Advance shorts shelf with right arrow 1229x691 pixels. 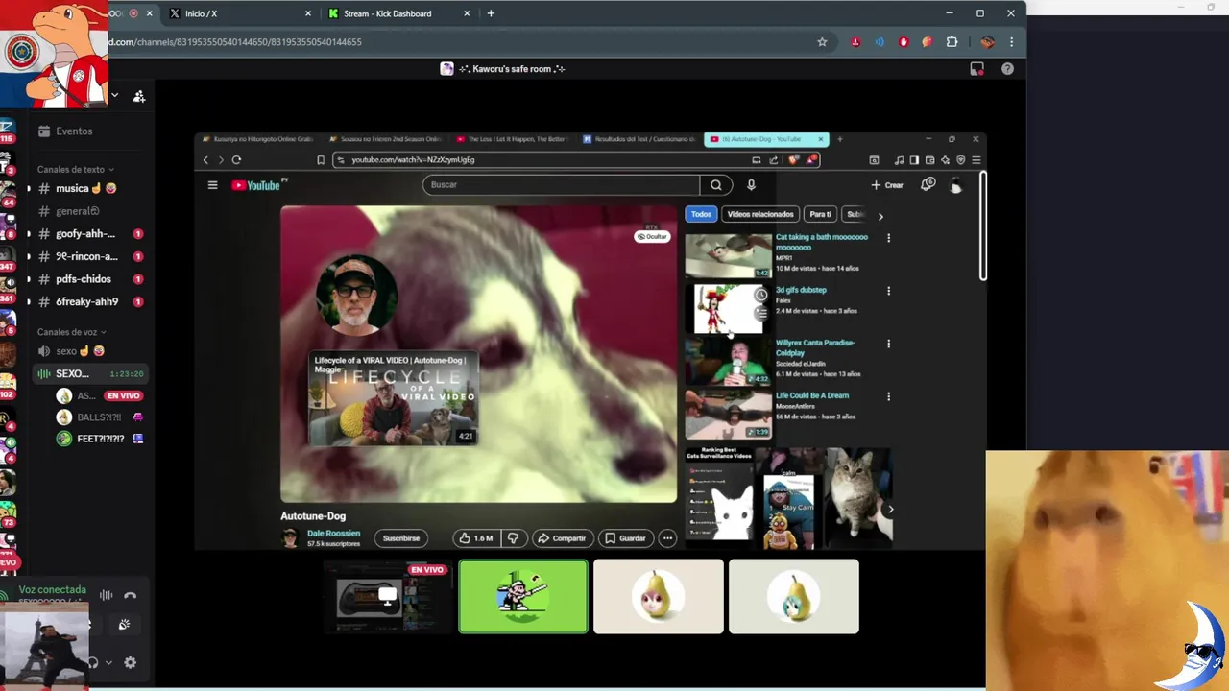(x=889, y=510)
